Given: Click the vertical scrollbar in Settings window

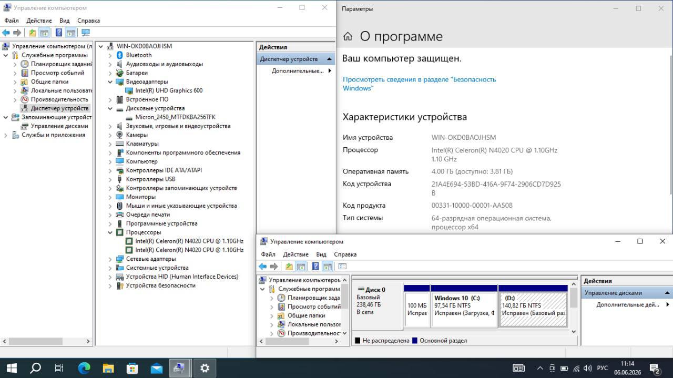Looking at the screenshot, I should click(670, 142).
